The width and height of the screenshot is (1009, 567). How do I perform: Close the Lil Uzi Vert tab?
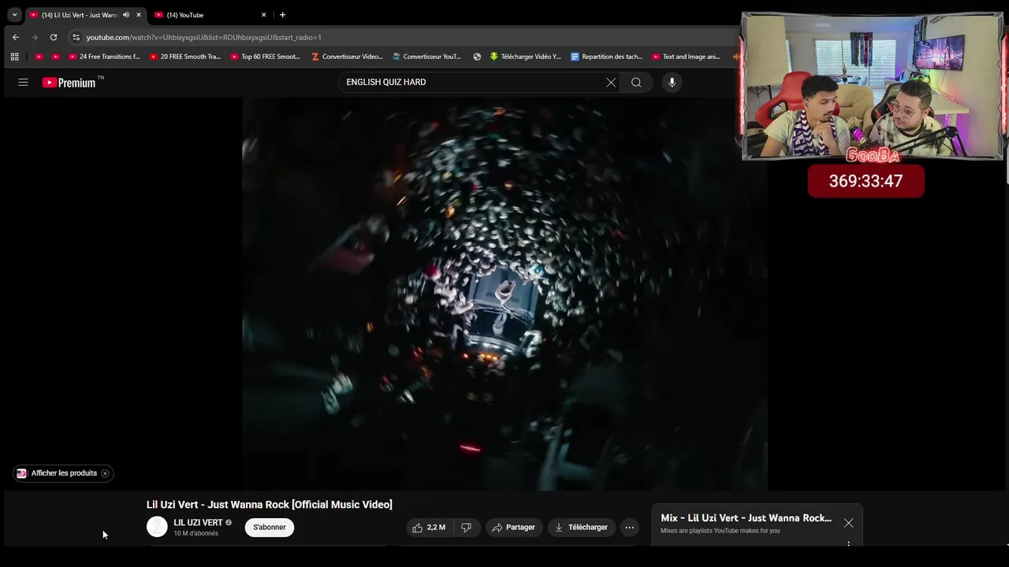[x=139, y=15]
